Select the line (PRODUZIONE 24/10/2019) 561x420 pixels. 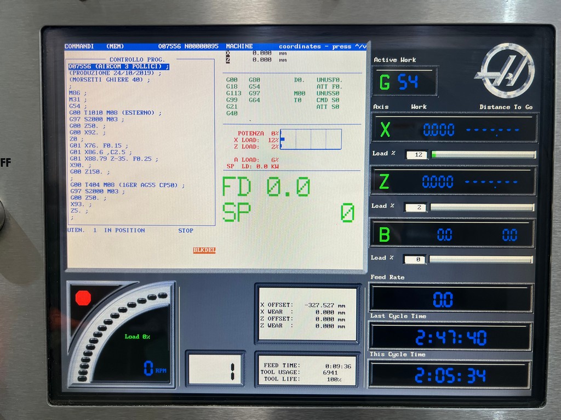point(115,73)
